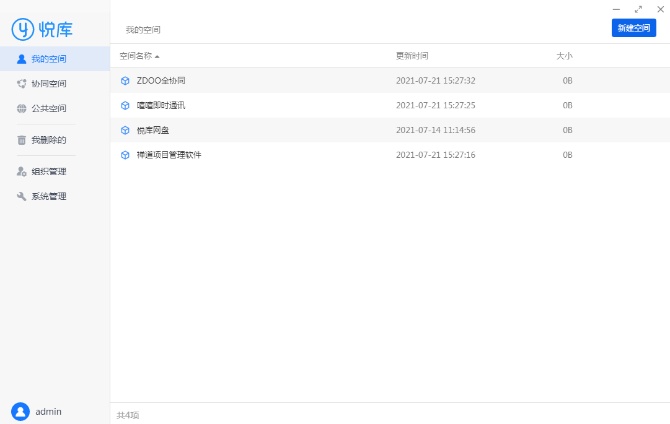The image size is (670, 424).
Task: Open 系统管理 settings
Action: click(55, 196)
